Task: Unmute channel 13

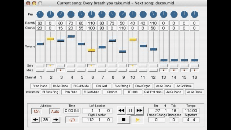Action: pyautogui.click(x=164, y=70)
